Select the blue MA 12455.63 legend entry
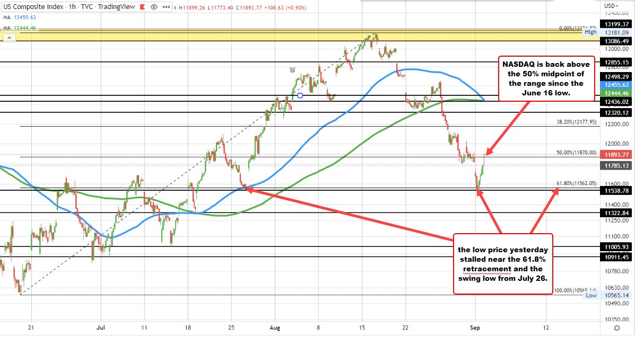635x337 pixels. 20,17
